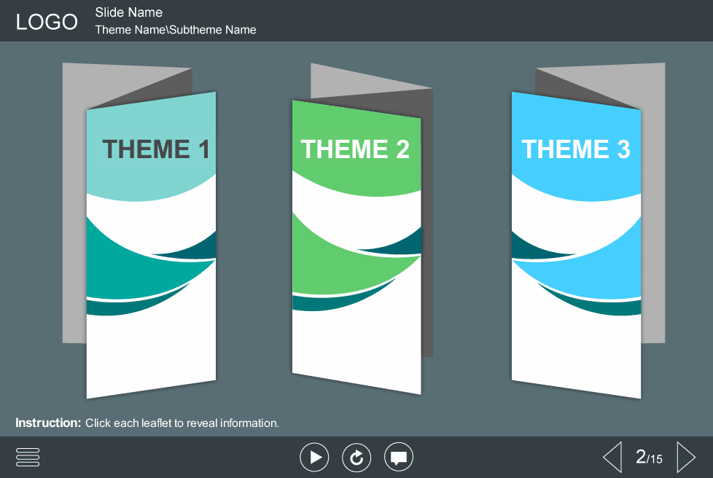Open the THEME 1 leaflet title
This screenshot has height=478, width=713.
coord(156,149)
